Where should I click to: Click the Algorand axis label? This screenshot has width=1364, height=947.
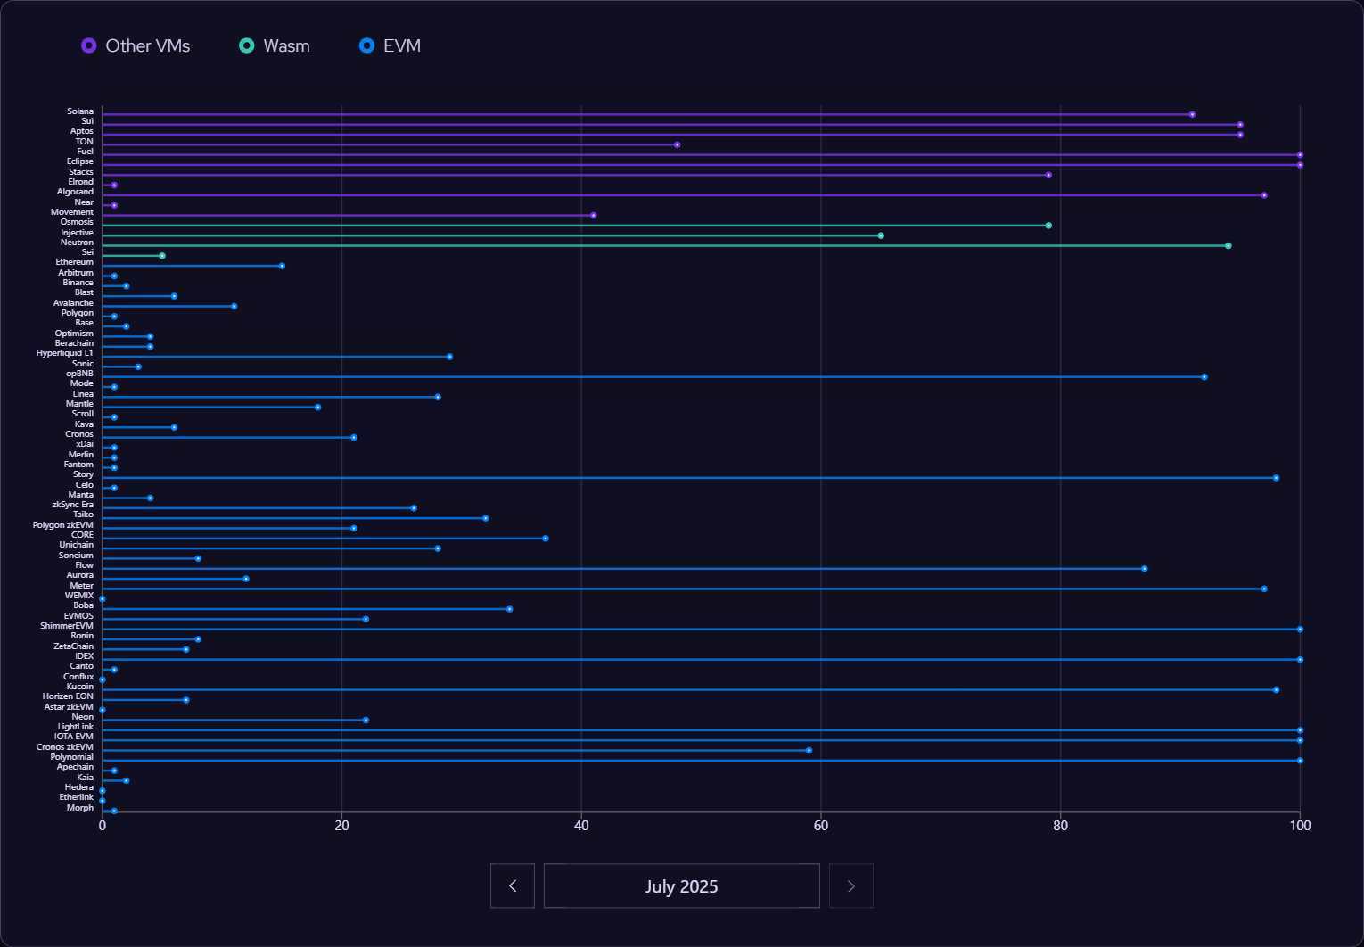[x=75, y=192]
